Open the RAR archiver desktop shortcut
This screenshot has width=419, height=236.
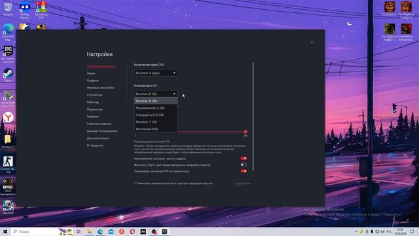tap(41, 9)
